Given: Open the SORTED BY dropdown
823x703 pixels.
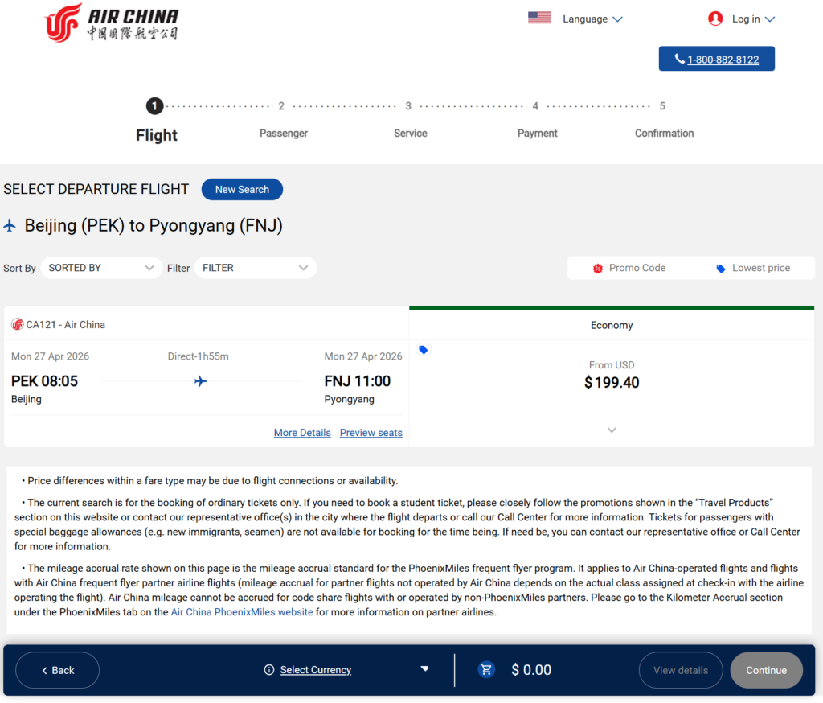Looking at the screenshot, I should click(101, 268).
